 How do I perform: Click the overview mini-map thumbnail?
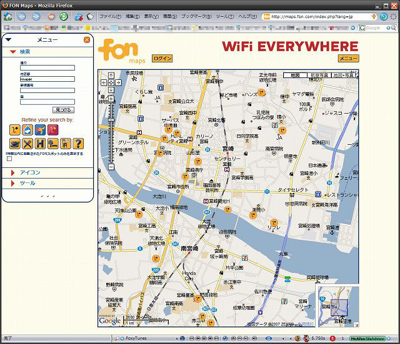[x=337, y=307]
